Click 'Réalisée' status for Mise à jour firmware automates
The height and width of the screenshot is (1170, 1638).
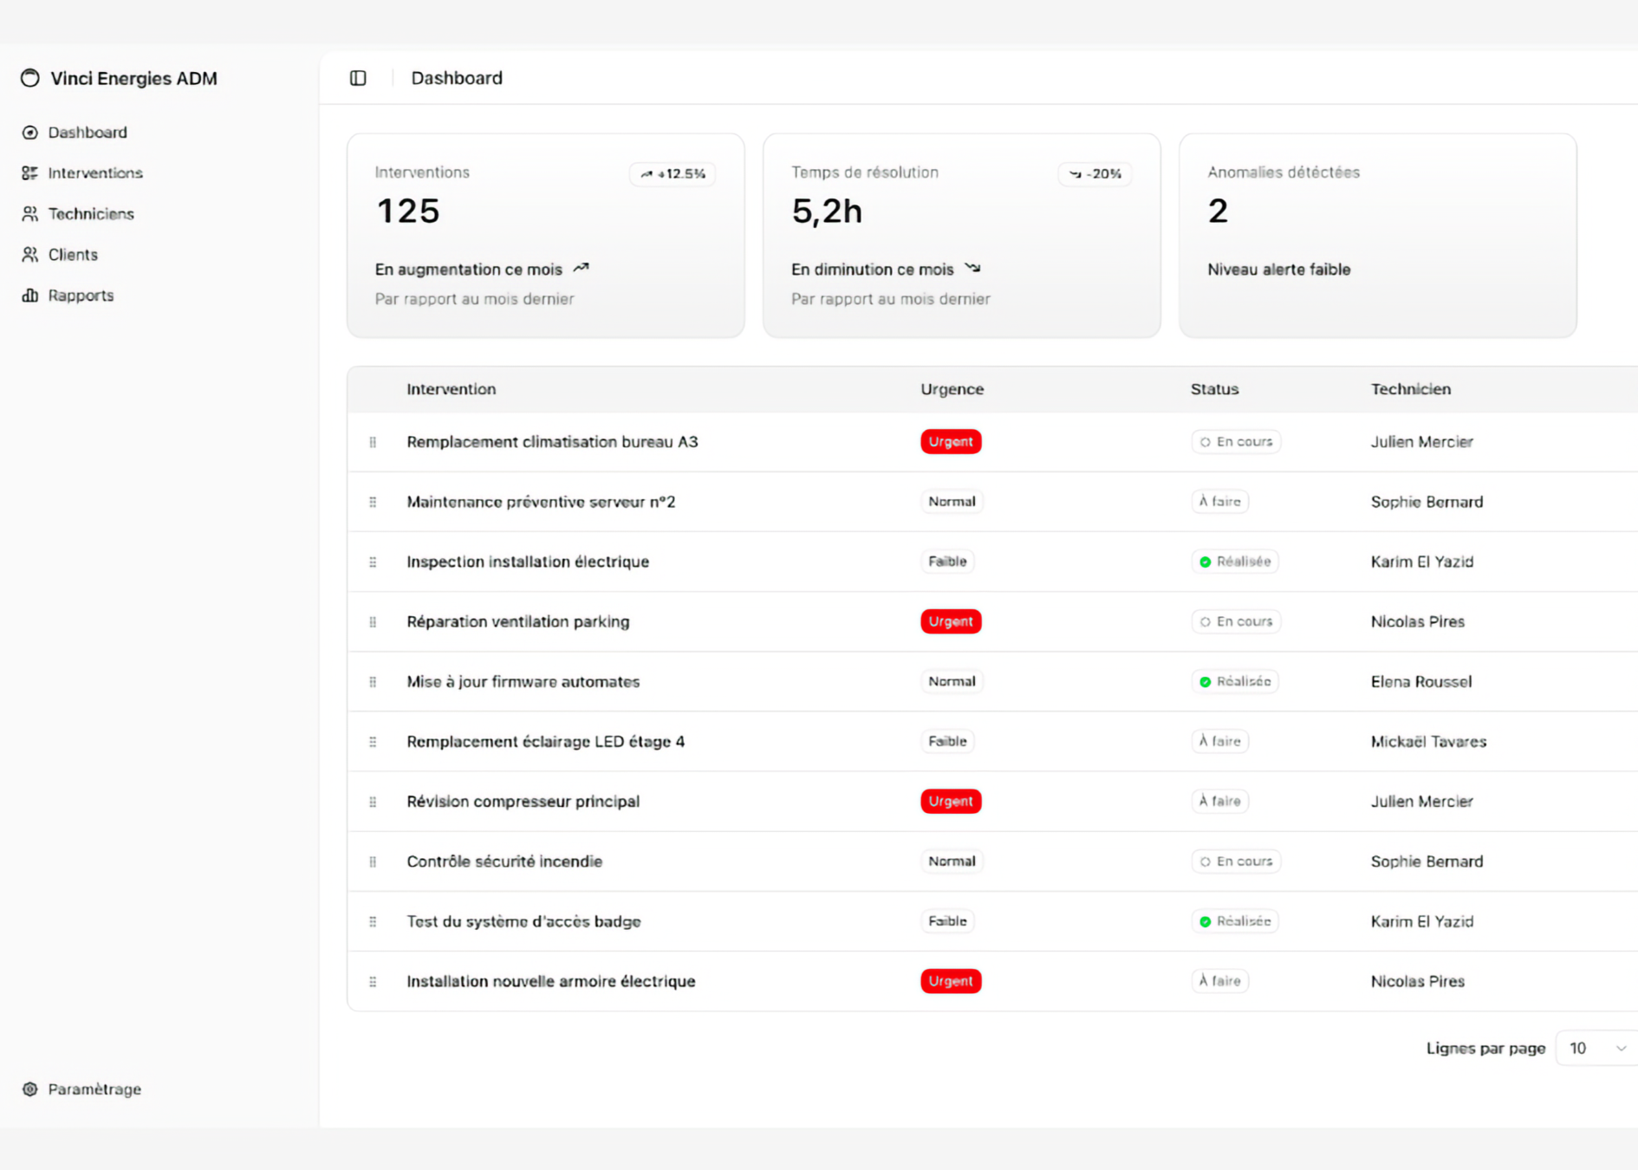coord(1235,682)
